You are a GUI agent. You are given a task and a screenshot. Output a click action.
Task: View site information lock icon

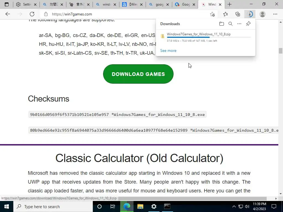(46, 14)
